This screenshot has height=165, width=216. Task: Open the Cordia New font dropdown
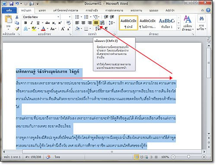pos(58,17)
